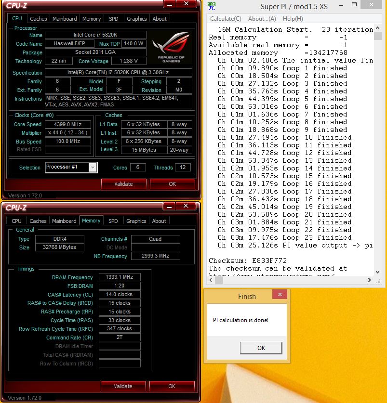387x403 pixels.
Task: Maximize the Super PI window
Action: (x=354, y=5)
